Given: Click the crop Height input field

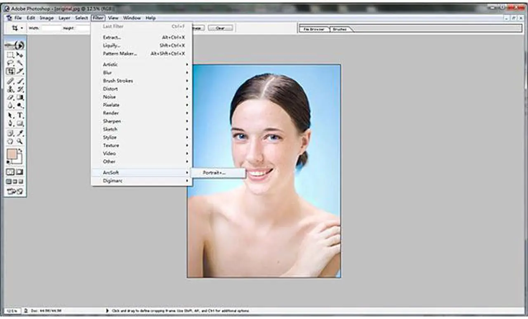Looking at the screenshot, I should point(83,28).
